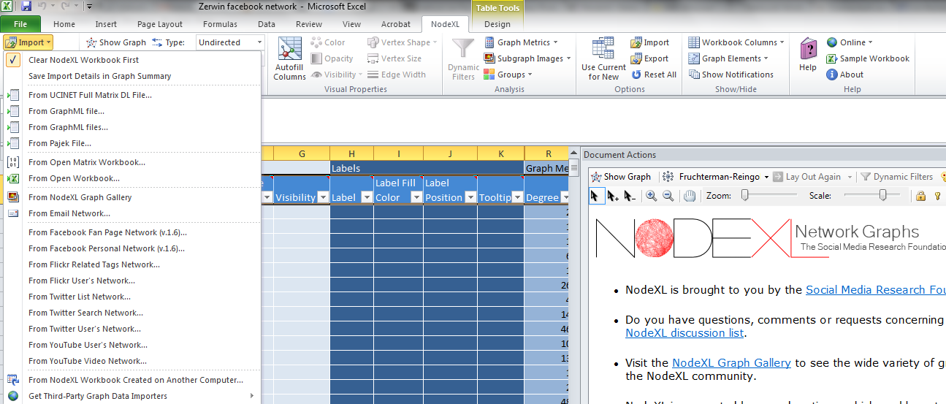Switch to the Page Layout tab
Image resolution: width=946 pixels, height=404 pixels.
click(x=160, y=24)
